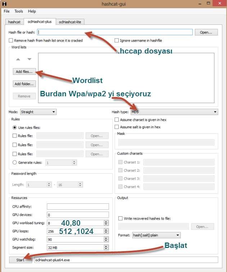The width and height of the screenshot is (227, 272).
Task: Close the hashcat-gui window
Action: tap(220, 3)
